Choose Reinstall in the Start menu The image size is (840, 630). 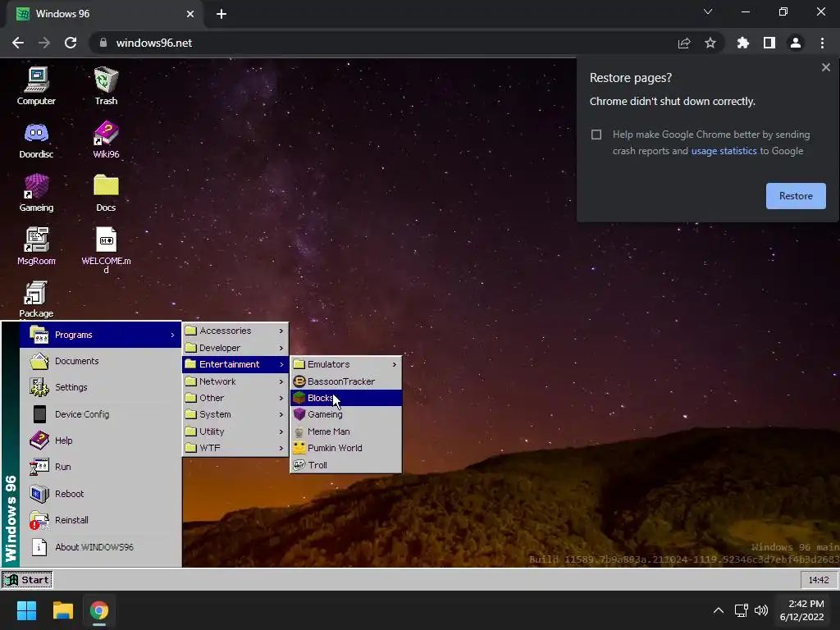click(101, 519)
